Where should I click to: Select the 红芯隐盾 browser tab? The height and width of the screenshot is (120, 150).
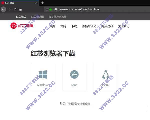pos(19,3)
